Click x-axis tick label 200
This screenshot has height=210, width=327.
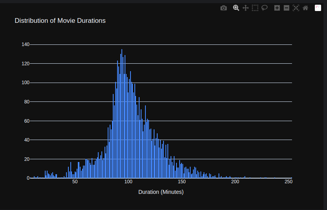[235, 182]
